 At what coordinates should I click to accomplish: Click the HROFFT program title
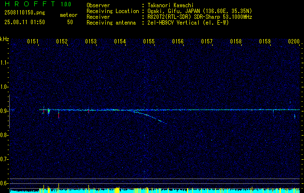tap(30, 4)
